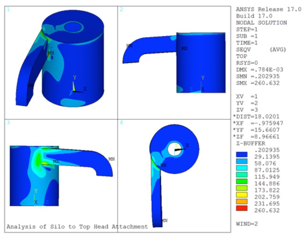306x238 pixels.
Task: Click the 'WIND=2' label
Action: (247, 224)
